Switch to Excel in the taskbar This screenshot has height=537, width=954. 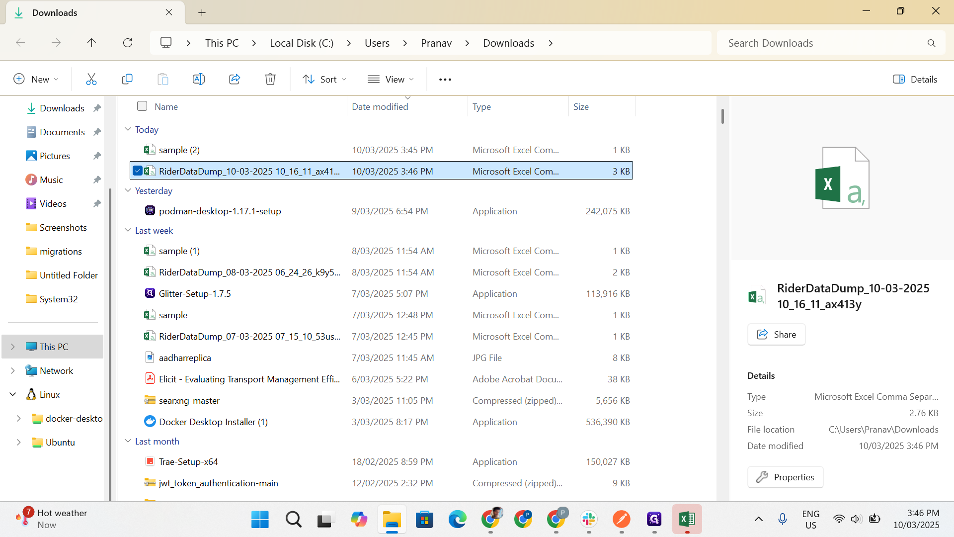(x=687, y=520)
